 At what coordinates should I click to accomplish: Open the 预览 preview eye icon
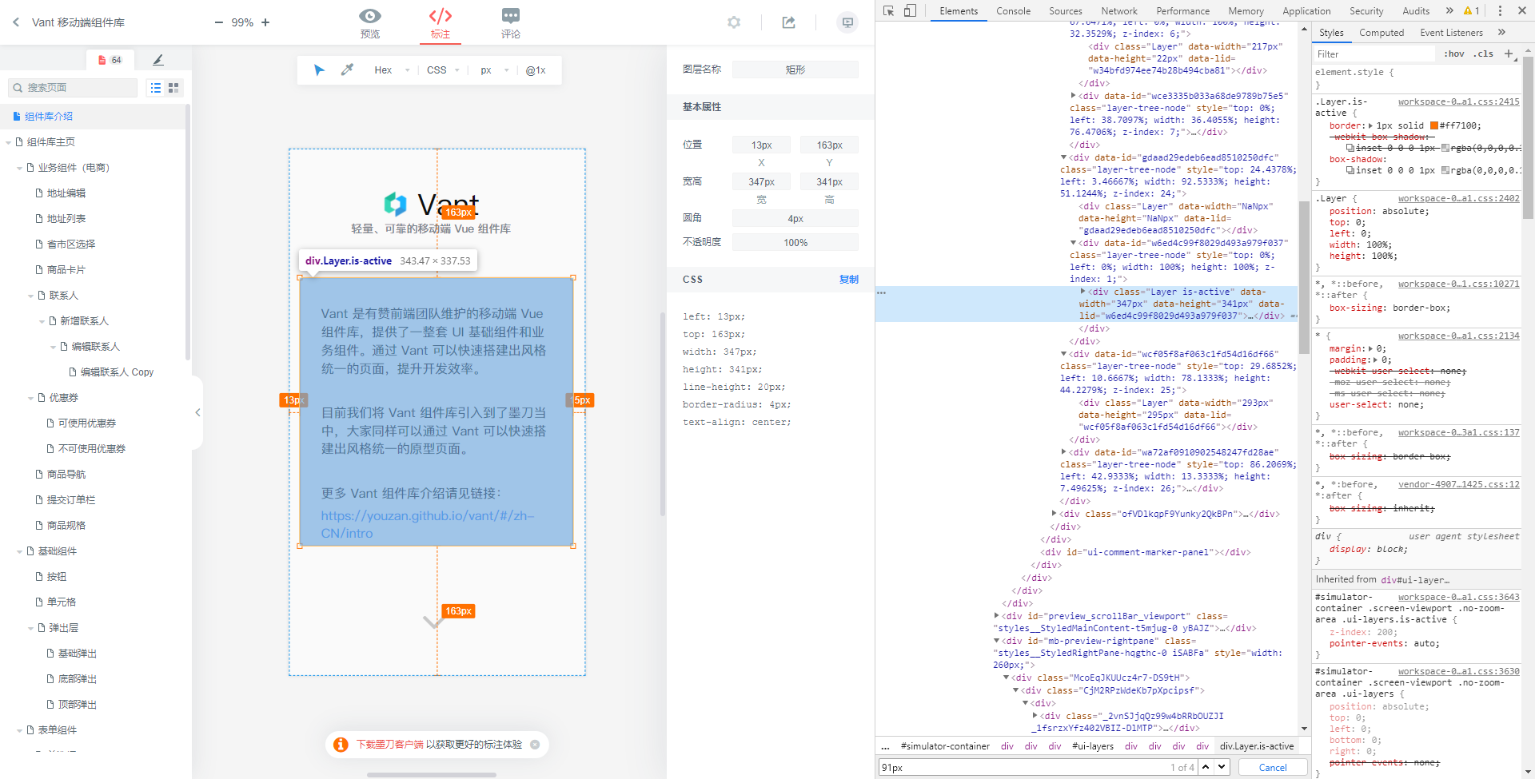[370, 22]
